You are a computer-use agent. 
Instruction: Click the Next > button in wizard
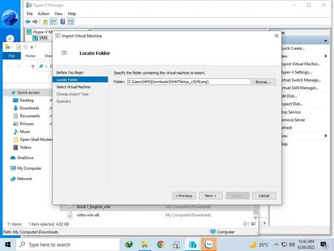(211, 196)
